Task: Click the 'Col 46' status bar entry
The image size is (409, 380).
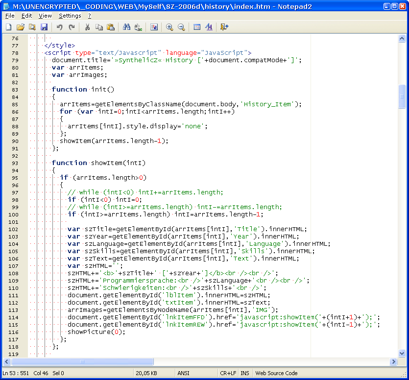Action: point(41,373)
